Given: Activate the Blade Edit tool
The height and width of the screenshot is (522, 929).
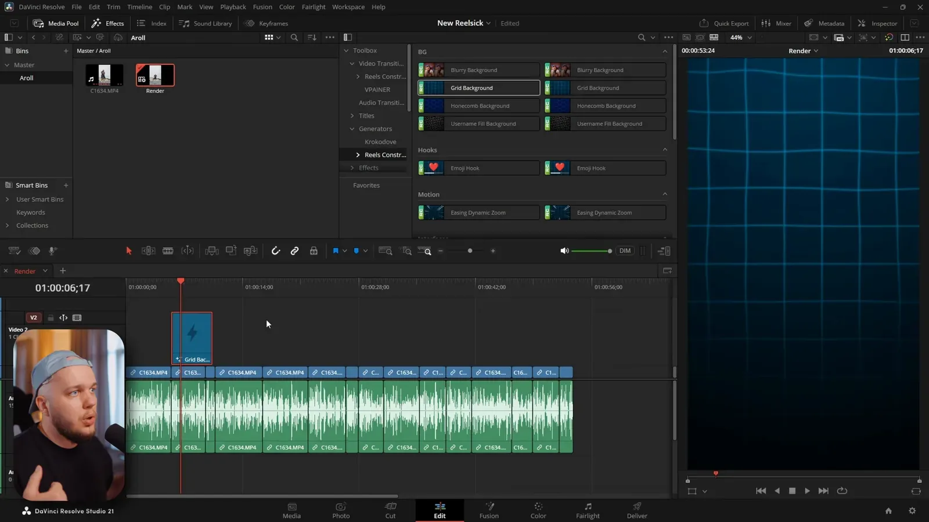Looking at the screenshot, I should point(168,251).
